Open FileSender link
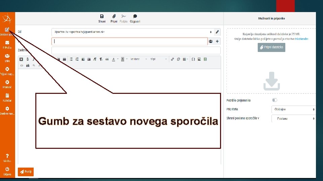 click(301, 39)
